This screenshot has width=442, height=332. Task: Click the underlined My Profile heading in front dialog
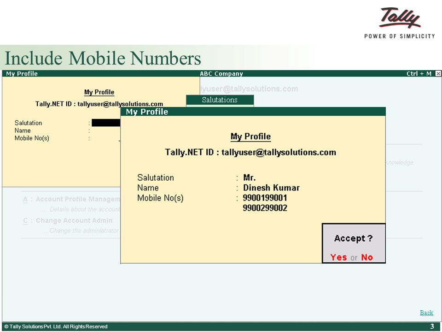[250, 136]
